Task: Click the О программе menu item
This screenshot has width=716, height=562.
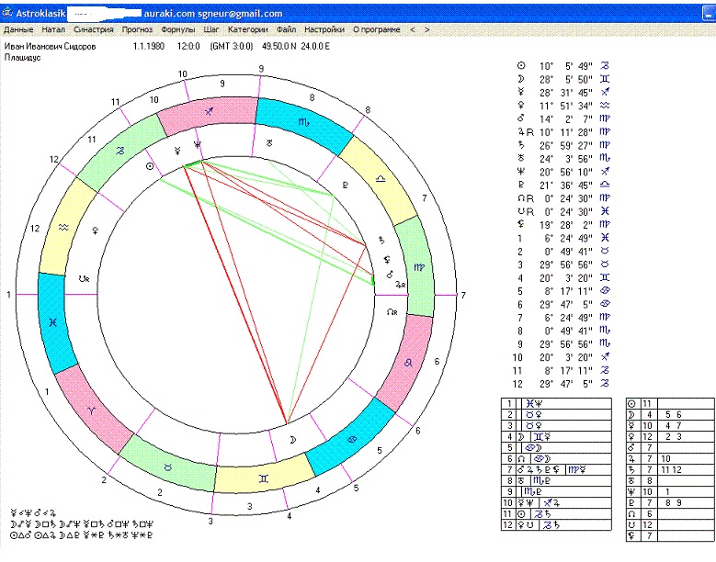Action: click(377, 29)
